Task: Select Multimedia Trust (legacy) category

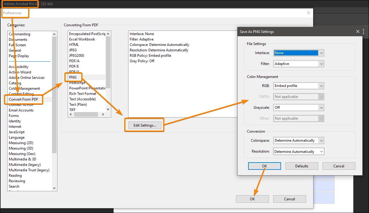Action: 30,170
